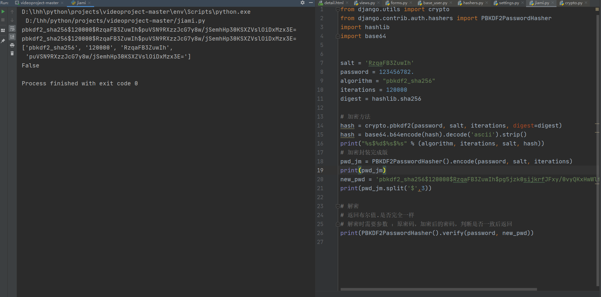
Task: Open Run panel settings gear
Action: pyautogui.click(x=302, y=3)
